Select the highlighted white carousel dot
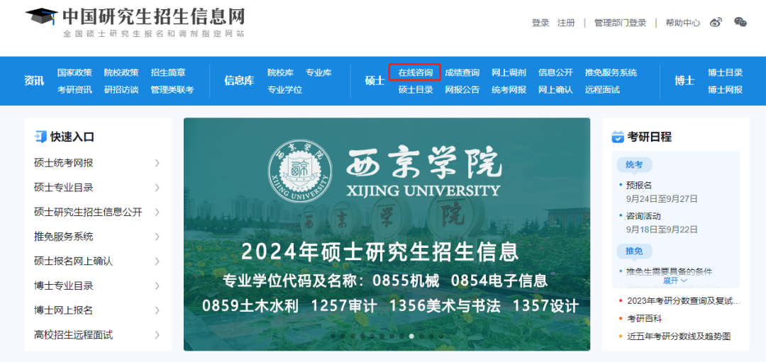 [411, 336]
